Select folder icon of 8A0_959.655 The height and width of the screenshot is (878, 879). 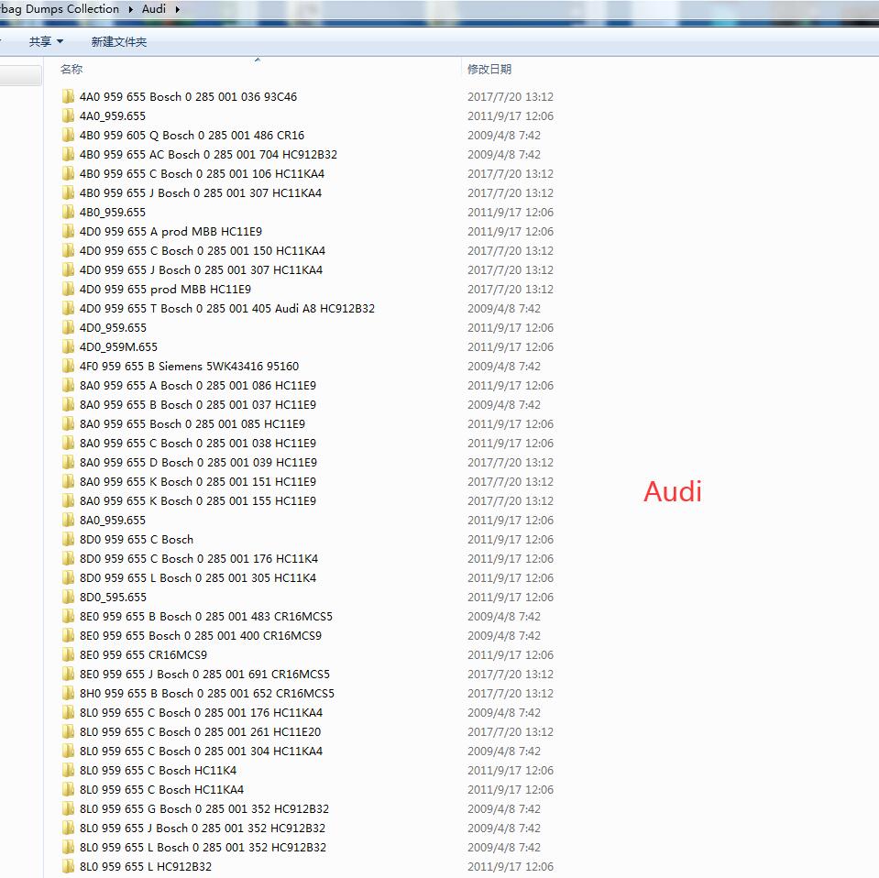coord(69,520)
